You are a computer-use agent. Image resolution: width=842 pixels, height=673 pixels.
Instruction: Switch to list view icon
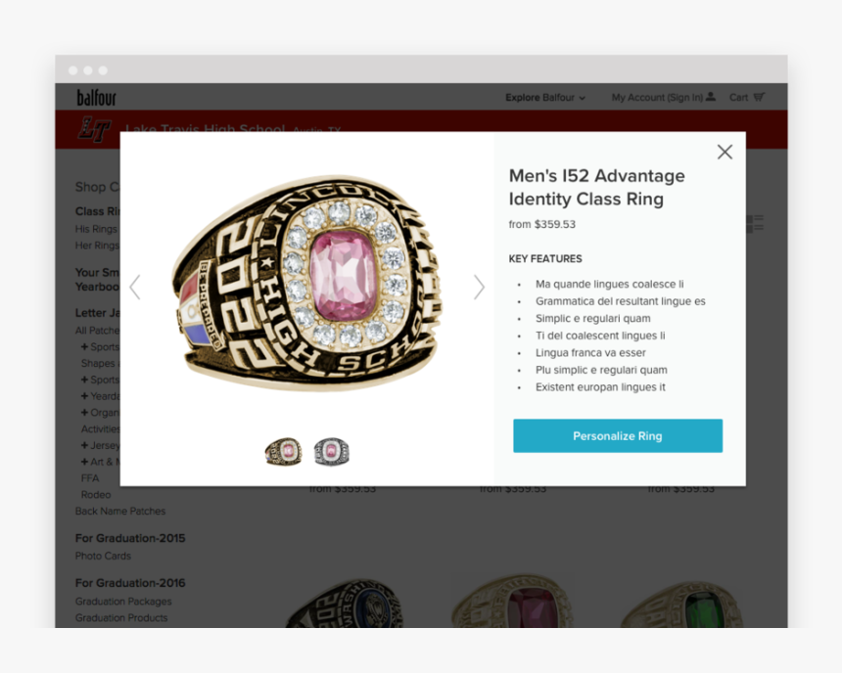755,223
